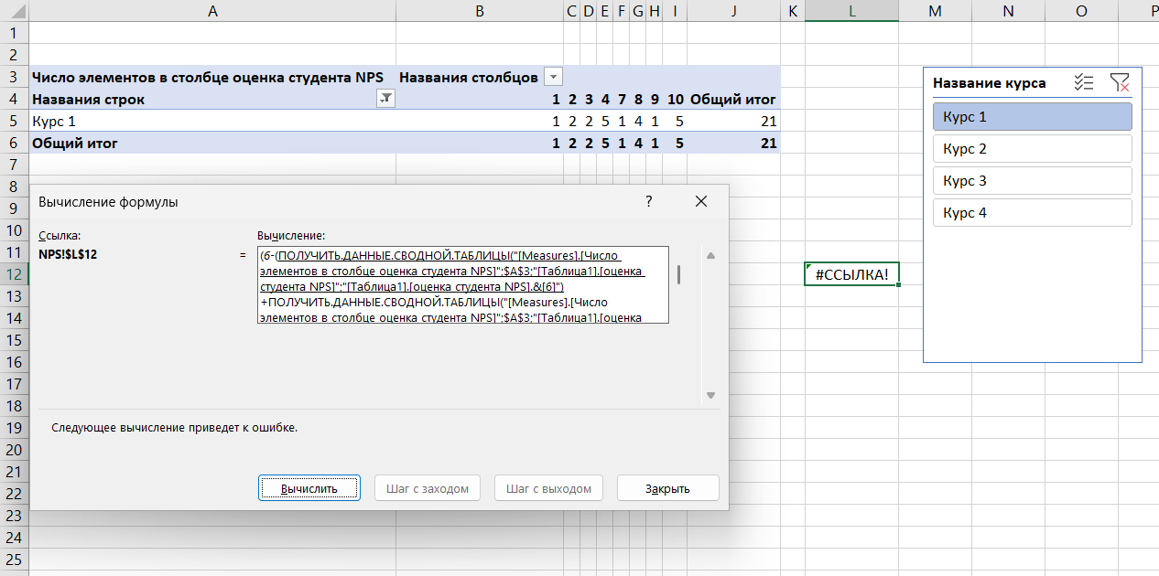Click the scroll-up arrow in the evaluation box
The width and height of the screenshot is (1159, 576).
pyautogui.click(x=710, y=255)
